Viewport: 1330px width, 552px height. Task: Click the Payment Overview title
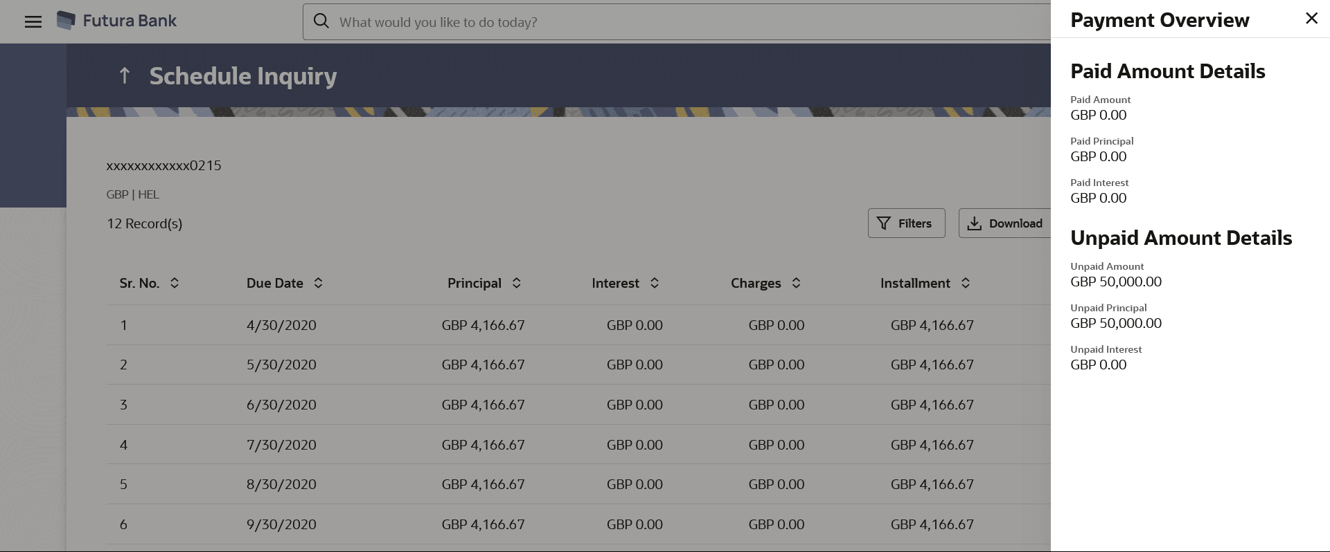pos(1160,20)
